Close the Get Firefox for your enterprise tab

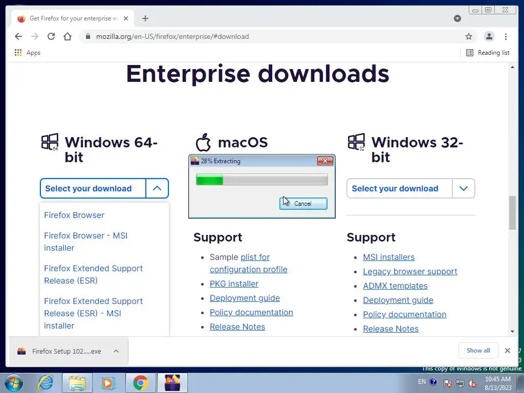point(126,18)
